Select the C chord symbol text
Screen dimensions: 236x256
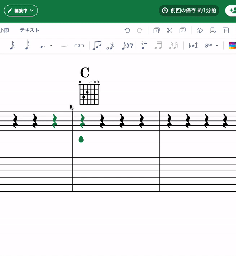click(85, 73)
